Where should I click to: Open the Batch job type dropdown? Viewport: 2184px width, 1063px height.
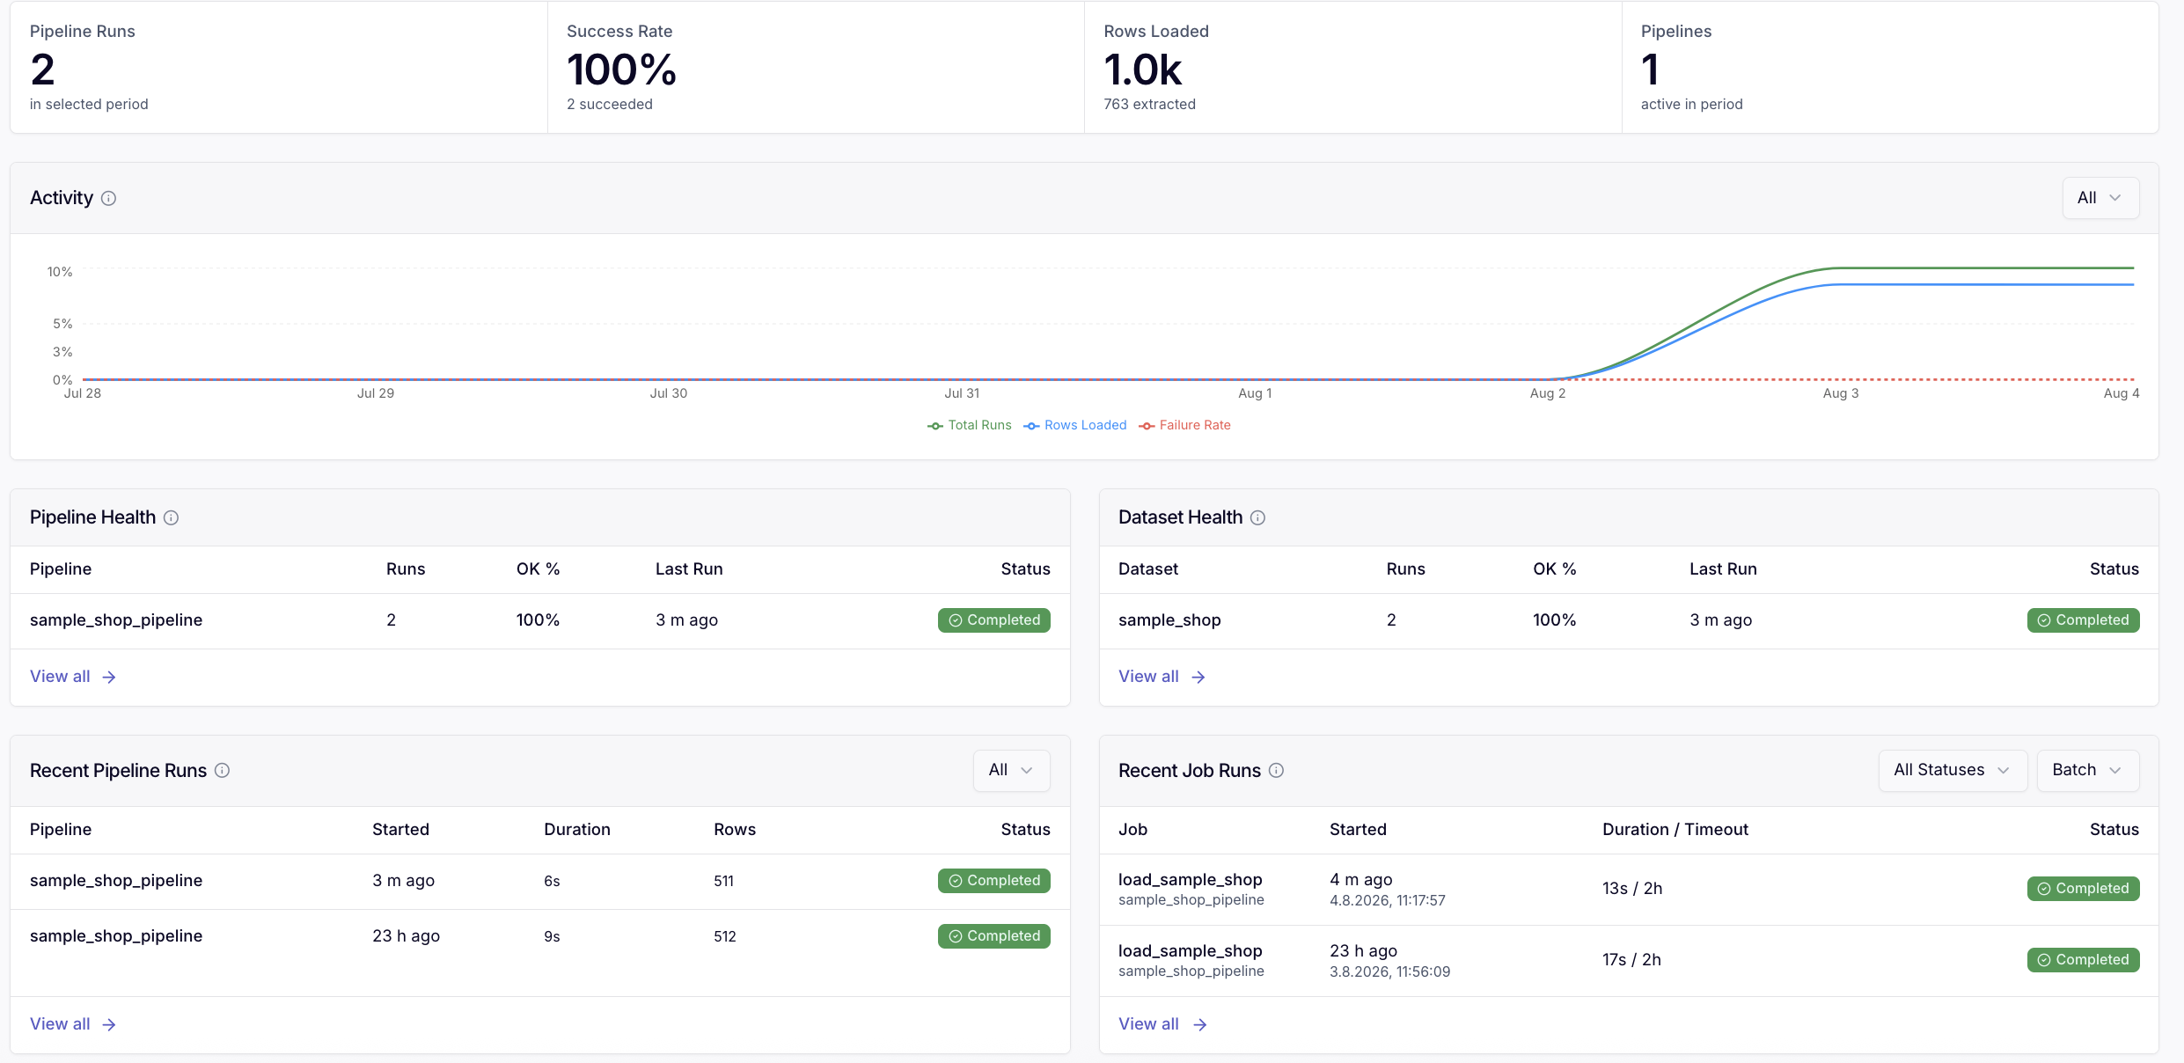coord(2087,770)
